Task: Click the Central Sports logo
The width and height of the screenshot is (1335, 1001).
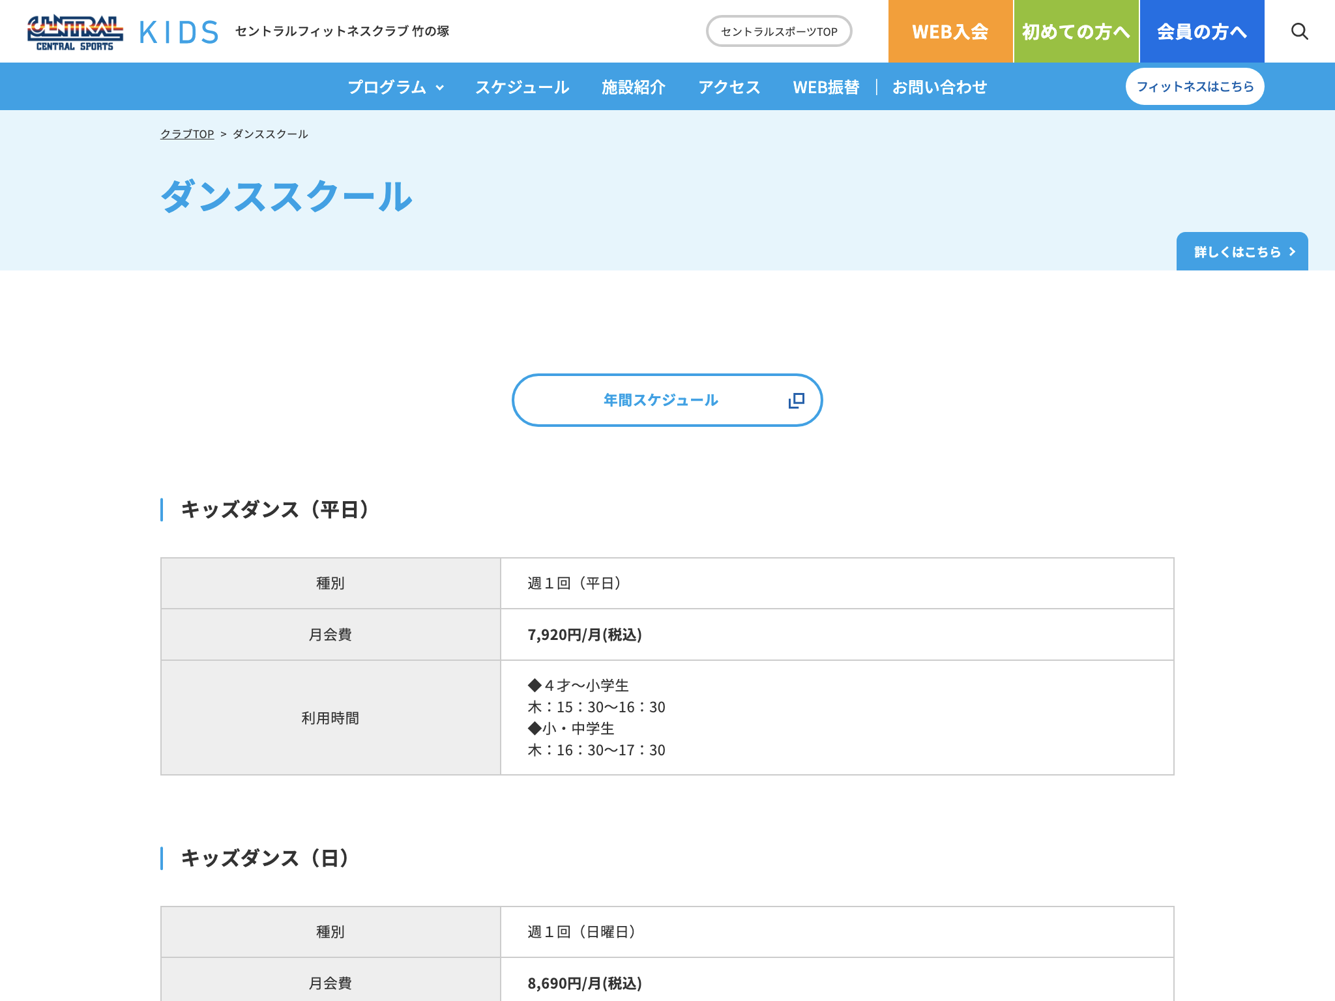Action: click(x=75, y=33)
